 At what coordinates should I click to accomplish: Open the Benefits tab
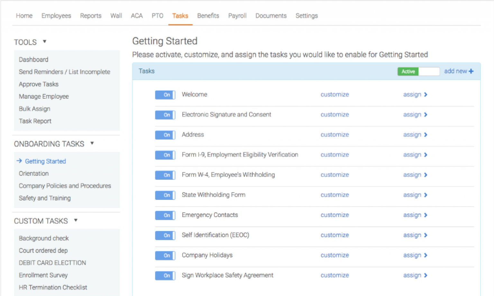(208, 15)
